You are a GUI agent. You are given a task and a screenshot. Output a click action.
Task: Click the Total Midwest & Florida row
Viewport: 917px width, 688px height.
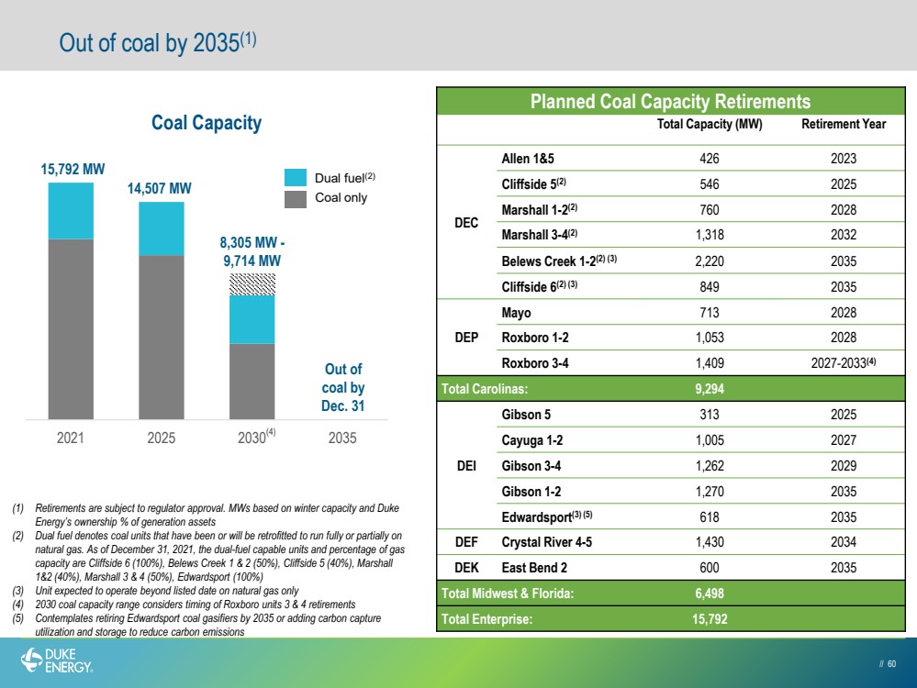[670, 594]
